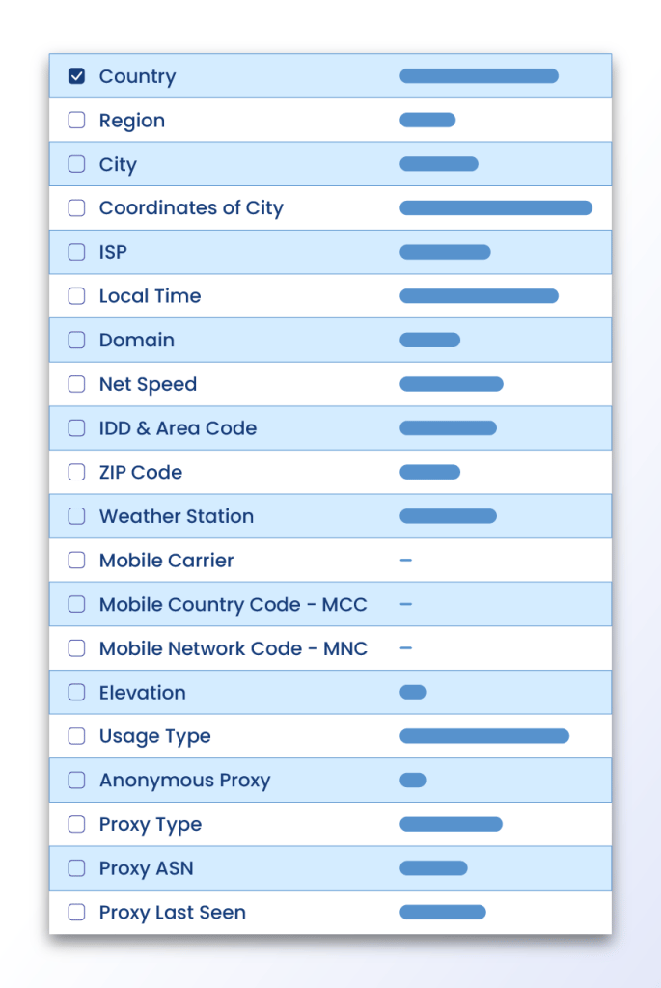Check the Region checkbox

click(76, 121)
